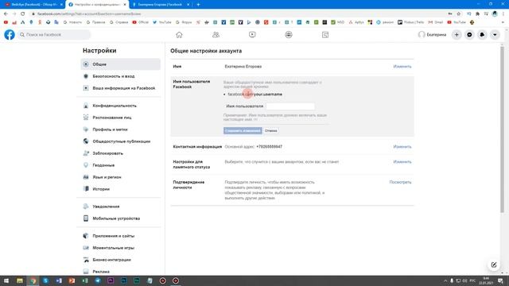
Task: Open Ваша информация на Facebook
Action: pos(120,88)
